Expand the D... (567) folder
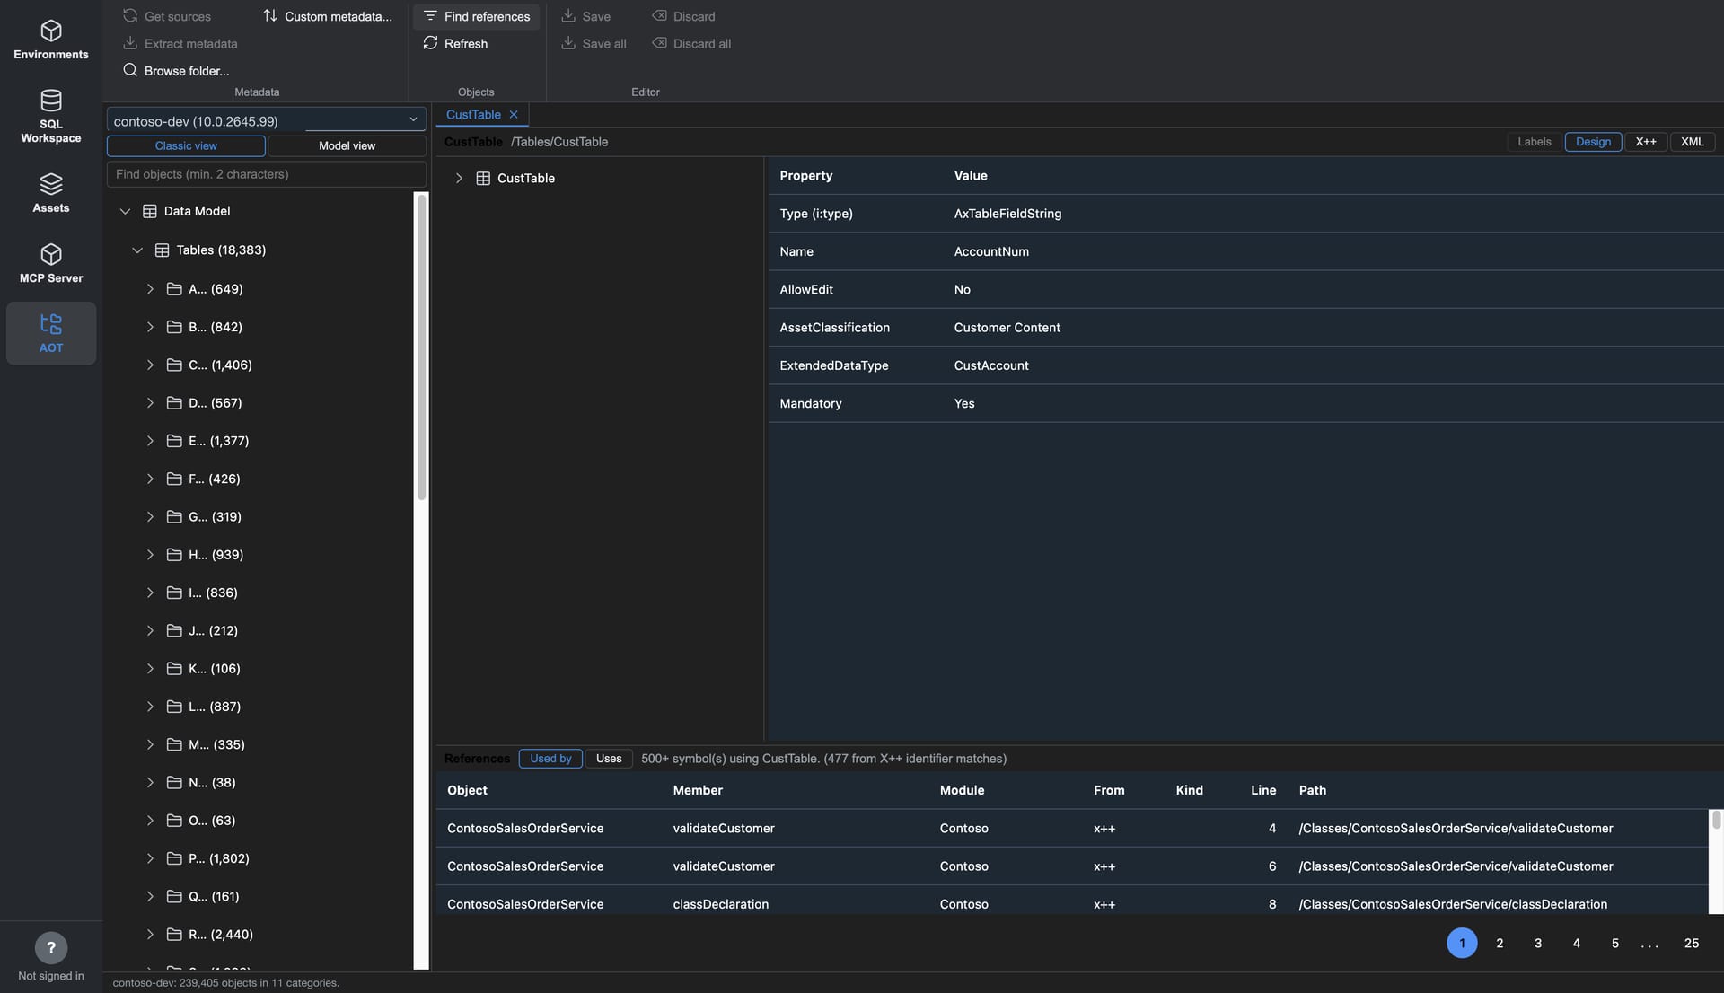 (x=150, y=403)
